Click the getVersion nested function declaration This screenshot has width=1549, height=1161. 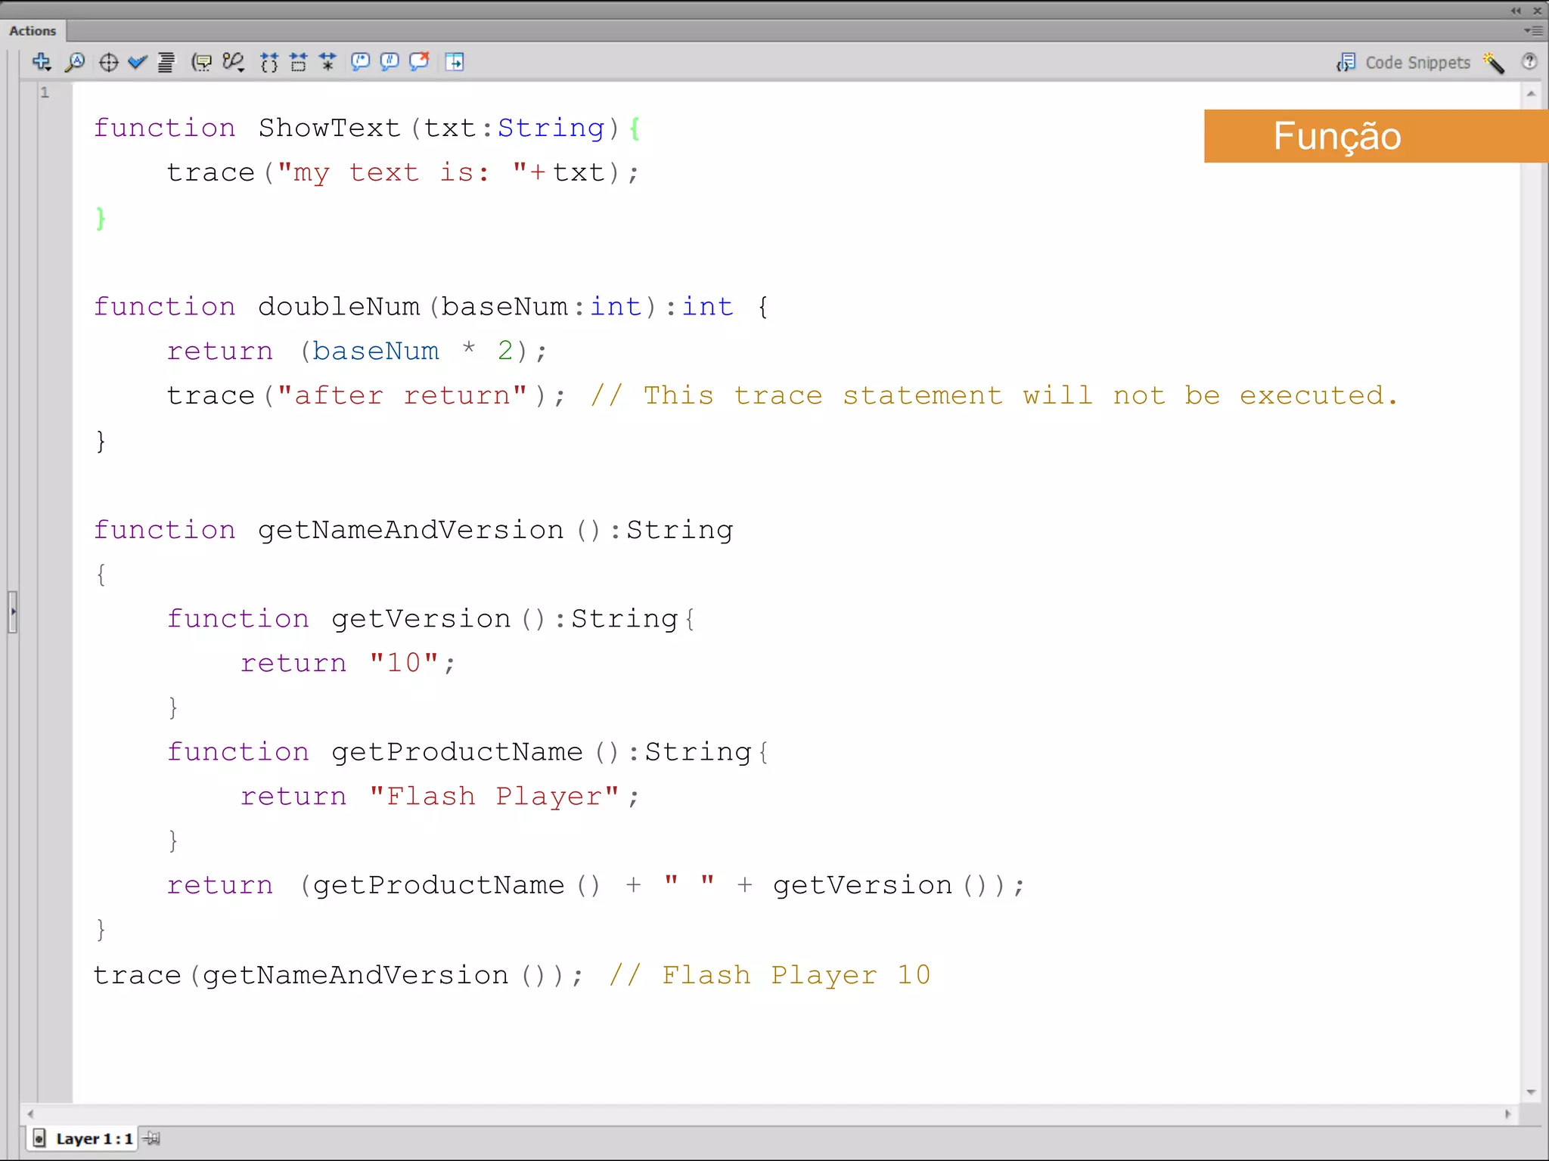point(431,618)
